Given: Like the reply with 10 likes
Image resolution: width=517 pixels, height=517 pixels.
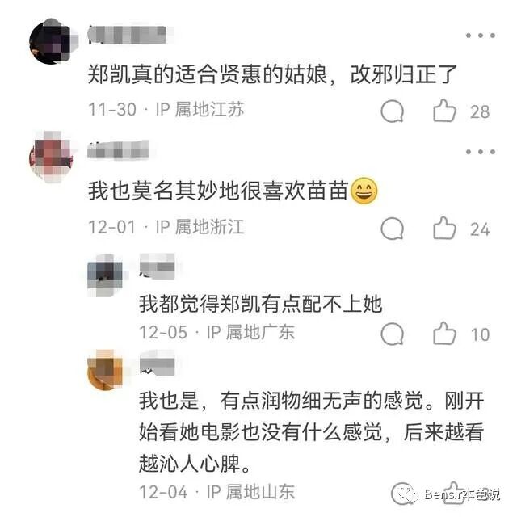Looking at the screenshot, I should click(x=444, y=334).
